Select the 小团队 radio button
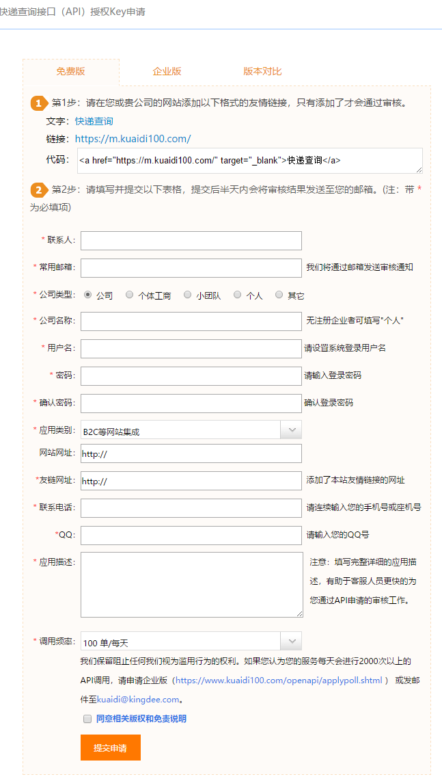 187,295
